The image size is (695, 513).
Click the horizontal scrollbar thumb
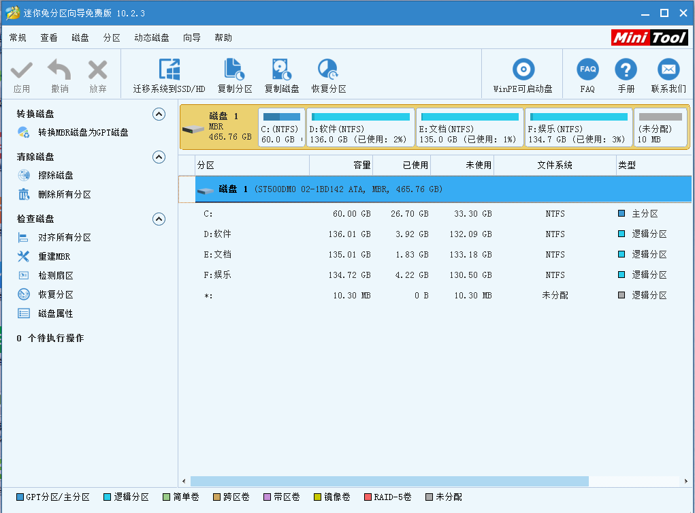pos(389,482)
